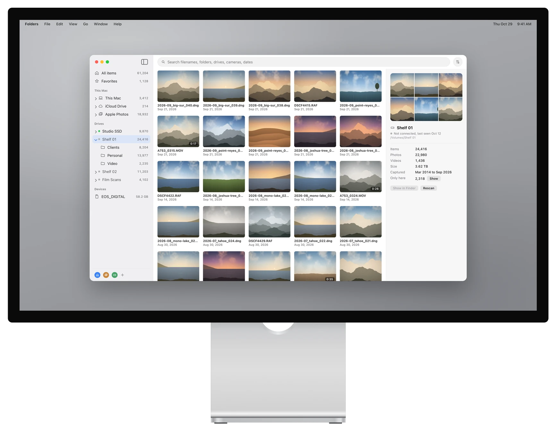Expand the Film Scans drive
556x431 pixels.
pyautogui.click(x=96, y=180)
